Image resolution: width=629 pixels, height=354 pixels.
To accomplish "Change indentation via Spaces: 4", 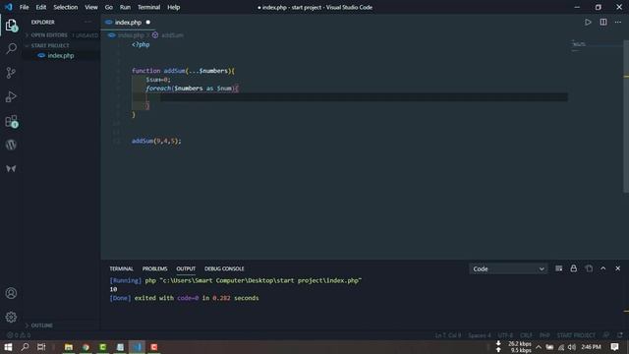I will click(x=480, y=335).
